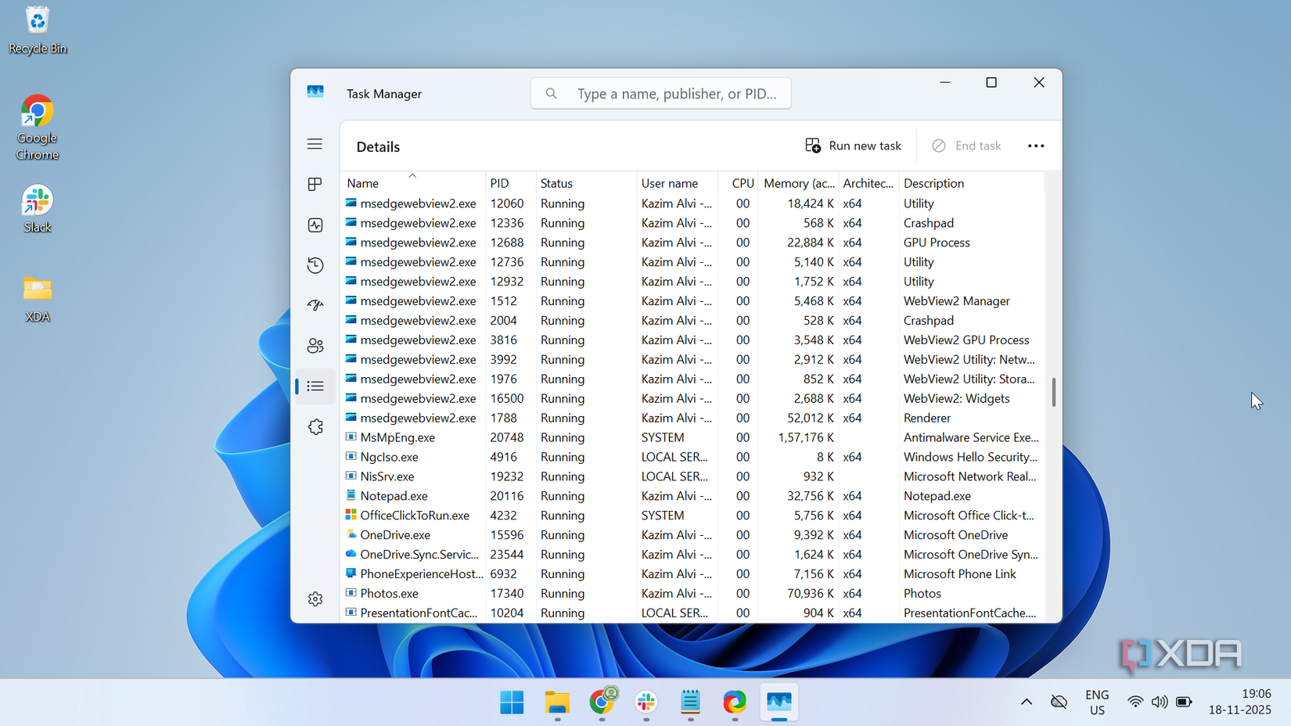The image size is (1291, 726).
Task: Open the Windows Start menu
Action: pyautogui.click(x=512, y=703)
